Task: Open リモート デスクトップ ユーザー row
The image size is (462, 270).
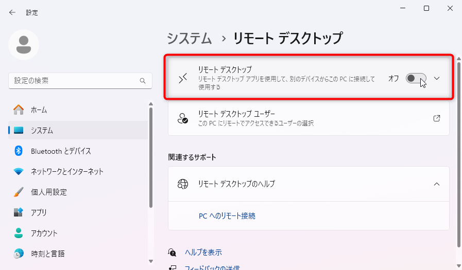Action: click(309, 118)
